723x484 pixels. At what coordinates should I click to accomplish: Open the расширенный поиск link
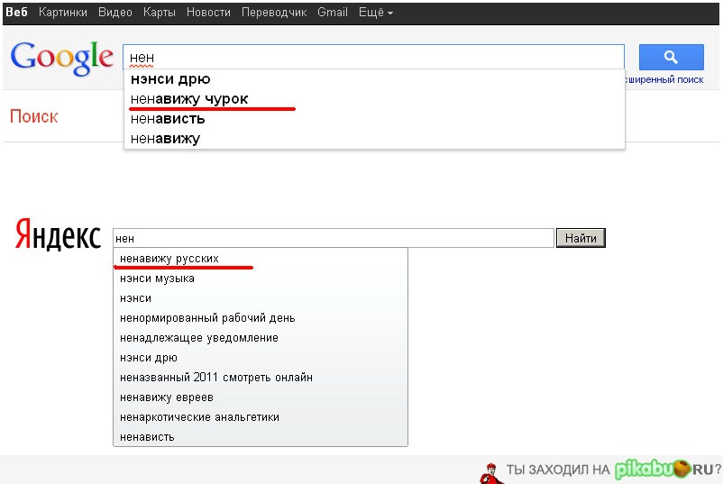click(664, 79)
